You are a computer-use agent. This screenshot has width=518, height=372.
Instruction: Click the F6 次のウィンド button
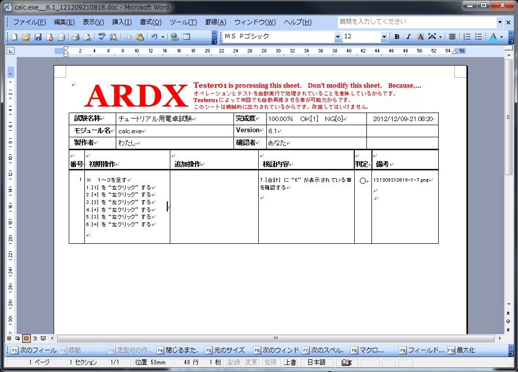pos(276,350)
